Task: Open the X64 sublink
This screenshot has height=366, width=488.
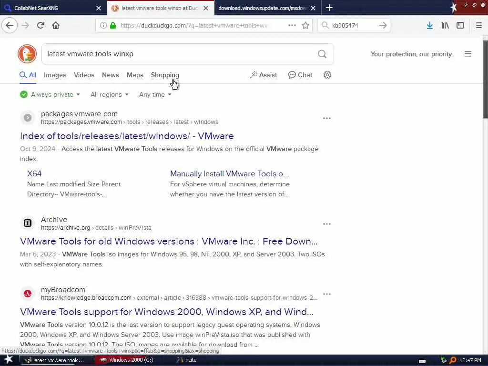Action: click(34, 173)
